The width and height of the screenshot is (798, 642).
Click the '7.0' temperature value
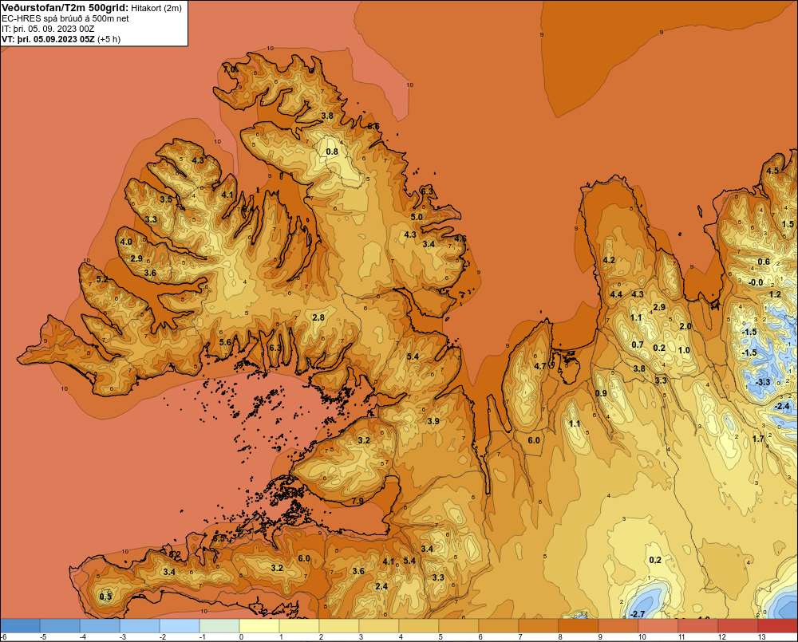coord(230,69)
